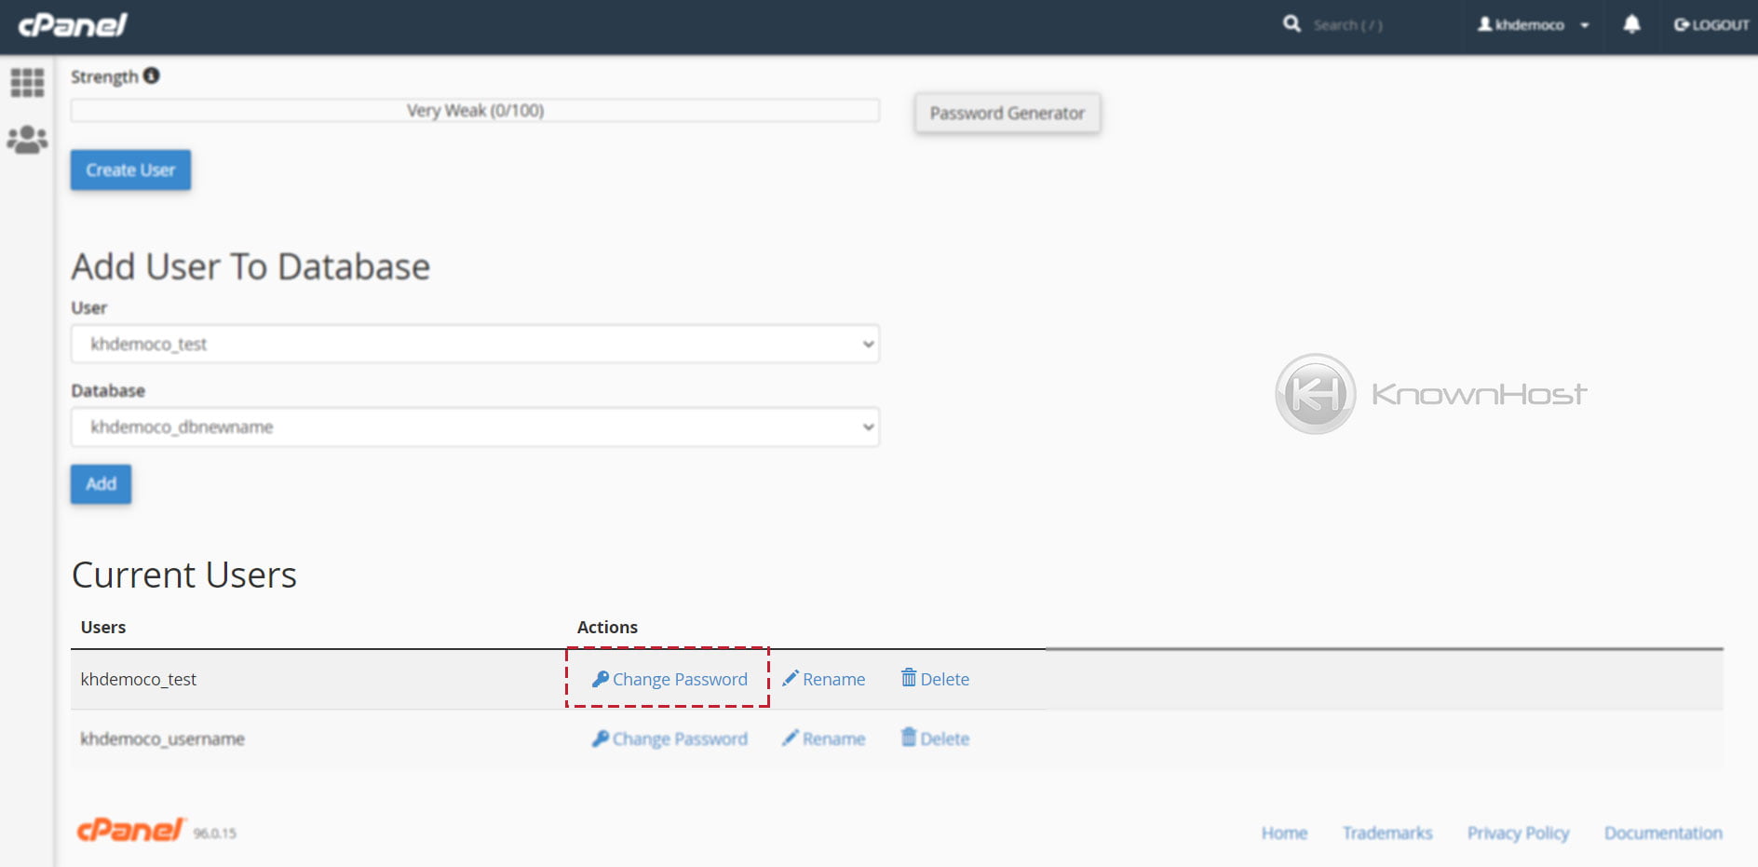The image size is (1758, 867).
Task: Click the Strength info icon
Action: click(152, 76)
